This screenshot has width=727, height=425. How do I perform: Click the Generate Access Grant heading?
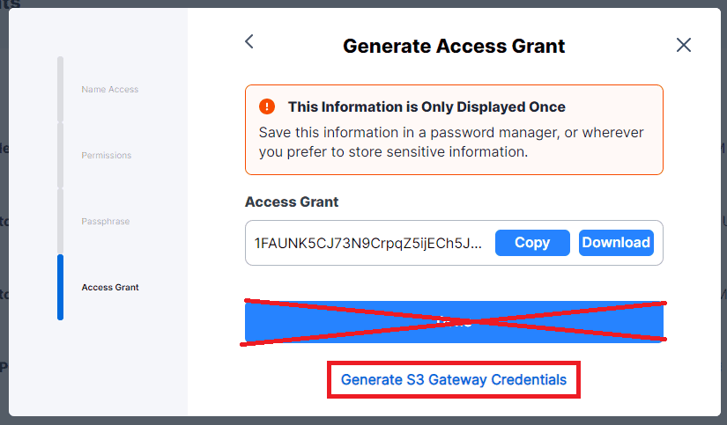point(454,47)
